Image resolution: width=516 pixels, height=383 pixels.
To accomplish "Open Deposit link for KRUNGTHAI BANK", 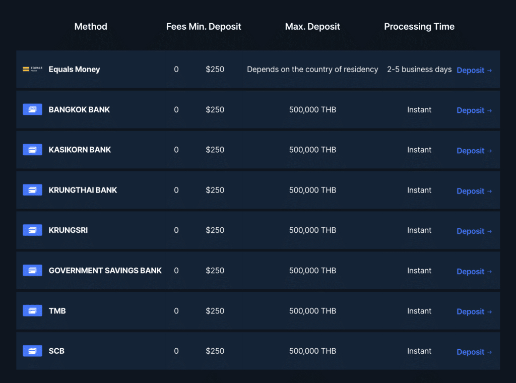I will [x=474, y=191].
